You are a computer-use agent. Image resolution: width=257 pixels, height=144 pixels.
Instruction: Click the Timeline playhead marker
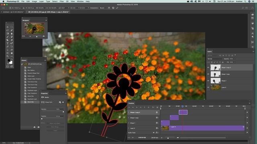tap(182, 106)
